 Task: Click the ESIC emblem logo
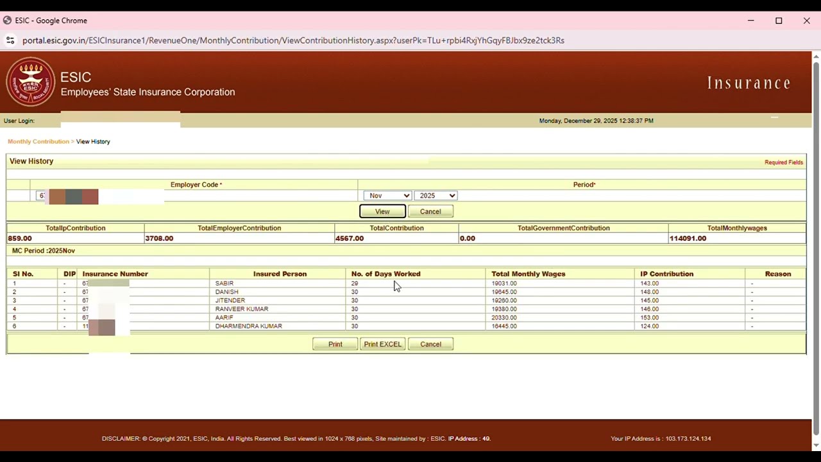pos(30,81)
